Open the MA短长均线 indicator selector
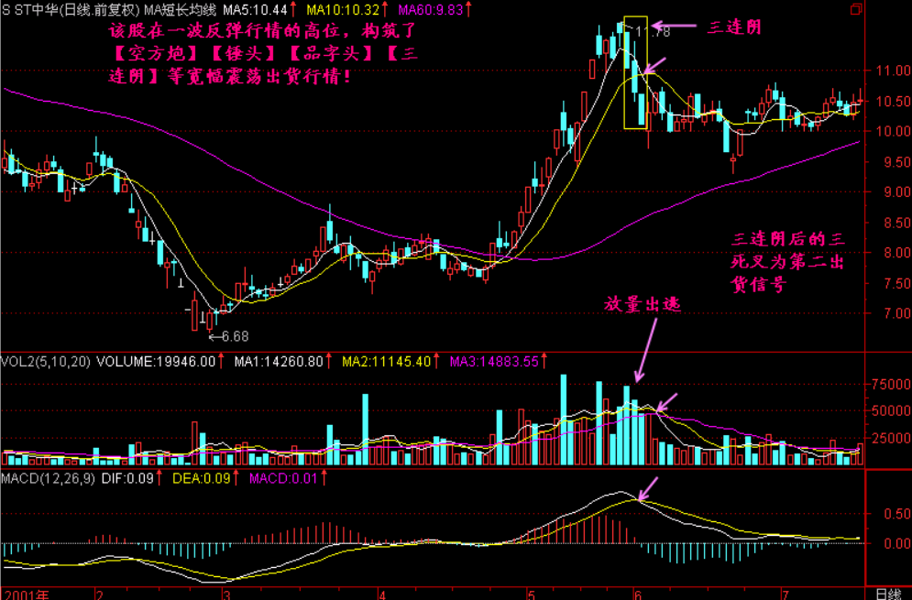The width and height of the screenshot is (912, 600). 180,10
